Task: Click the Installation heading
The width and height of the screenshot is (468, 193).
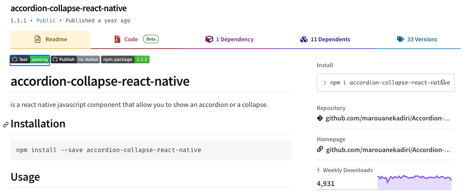Action: [x=38, y=124]
